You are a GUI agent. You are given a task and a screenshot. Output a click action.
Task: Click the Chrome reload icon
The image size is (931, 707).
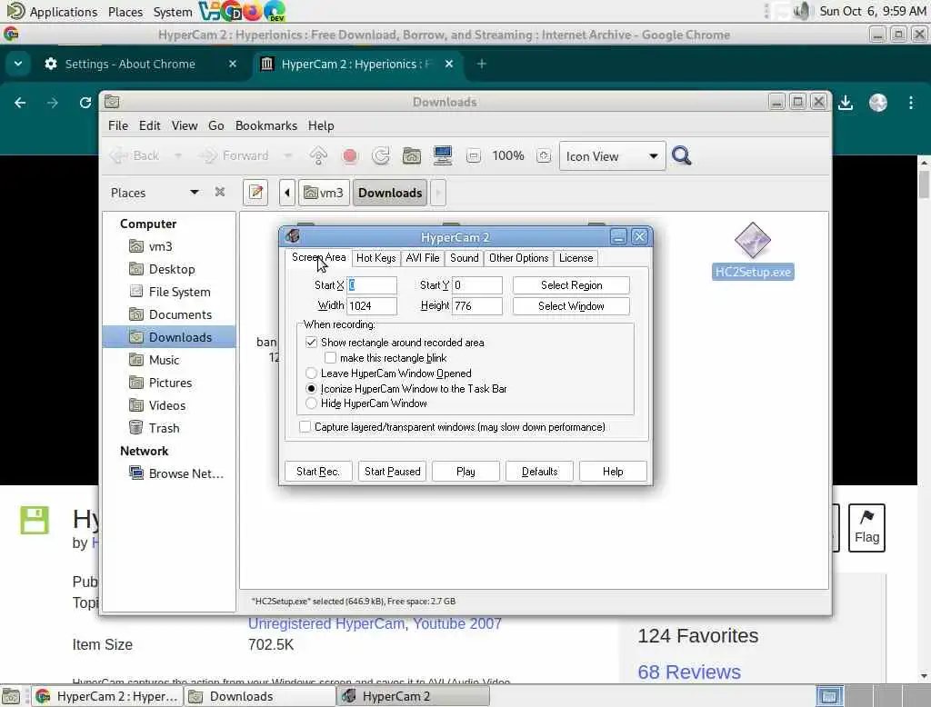click(x=85, y=103)
